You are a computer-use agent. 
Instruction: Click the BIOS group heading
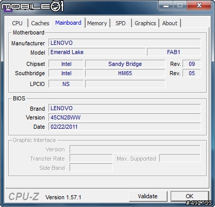click(19, 98)
